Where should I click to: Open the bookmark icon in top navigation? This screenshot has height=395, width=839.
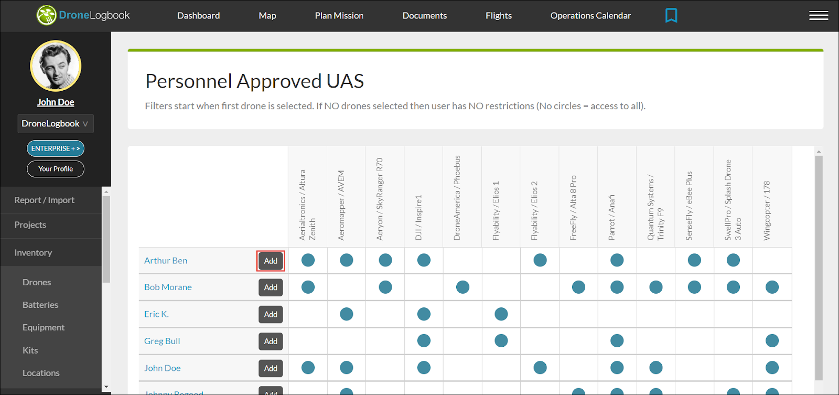[671, 15]
